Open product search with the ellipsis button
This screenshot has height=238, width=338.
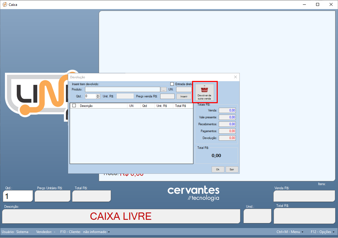coord(164,89)
